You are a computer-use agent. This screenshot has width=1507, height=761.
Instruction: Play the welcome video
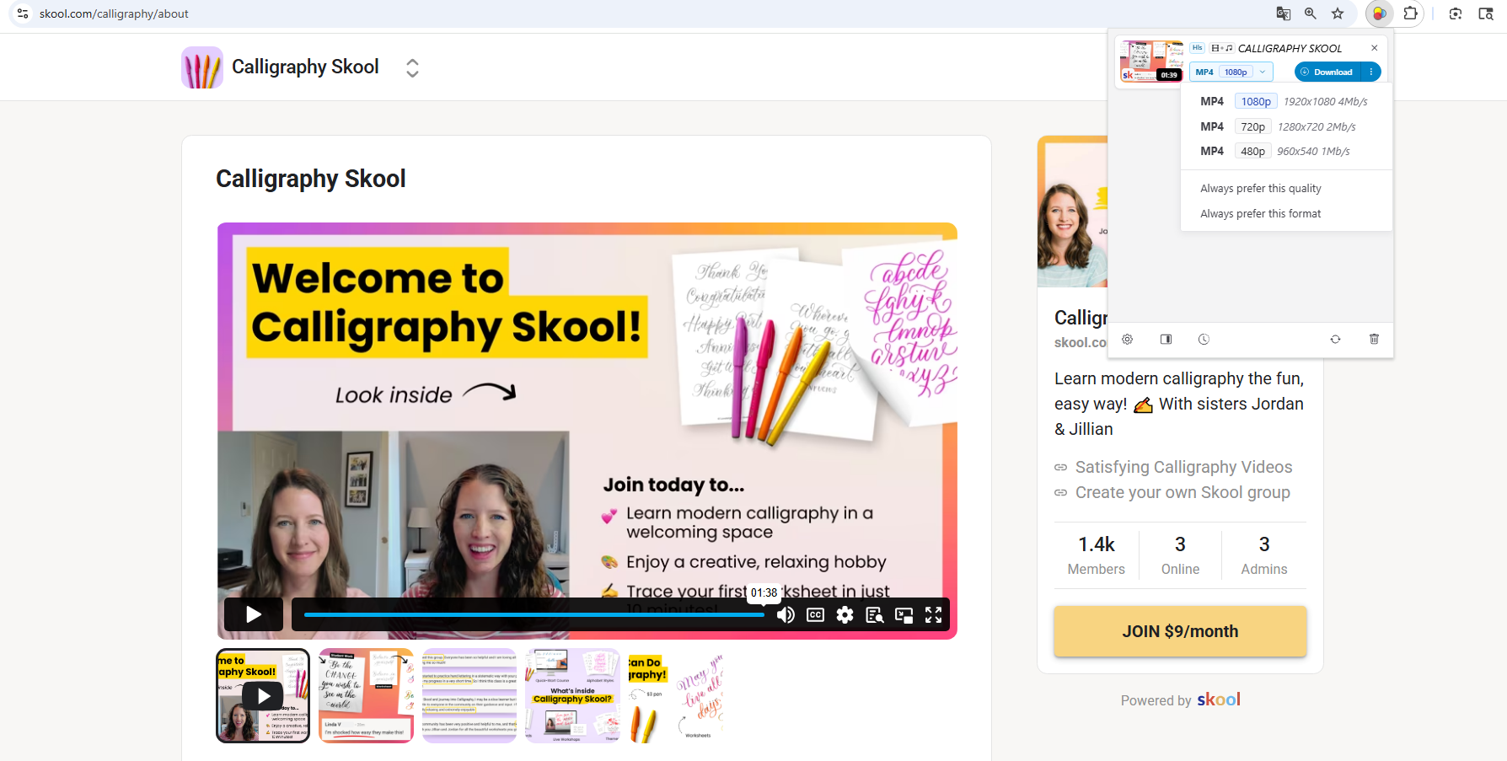click(x=254, y=614)
